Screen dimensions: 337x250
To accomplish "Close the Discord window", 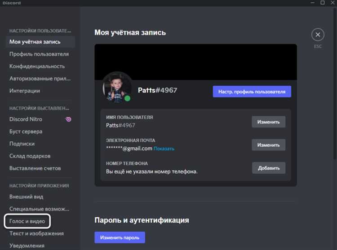I will point(333,3).
